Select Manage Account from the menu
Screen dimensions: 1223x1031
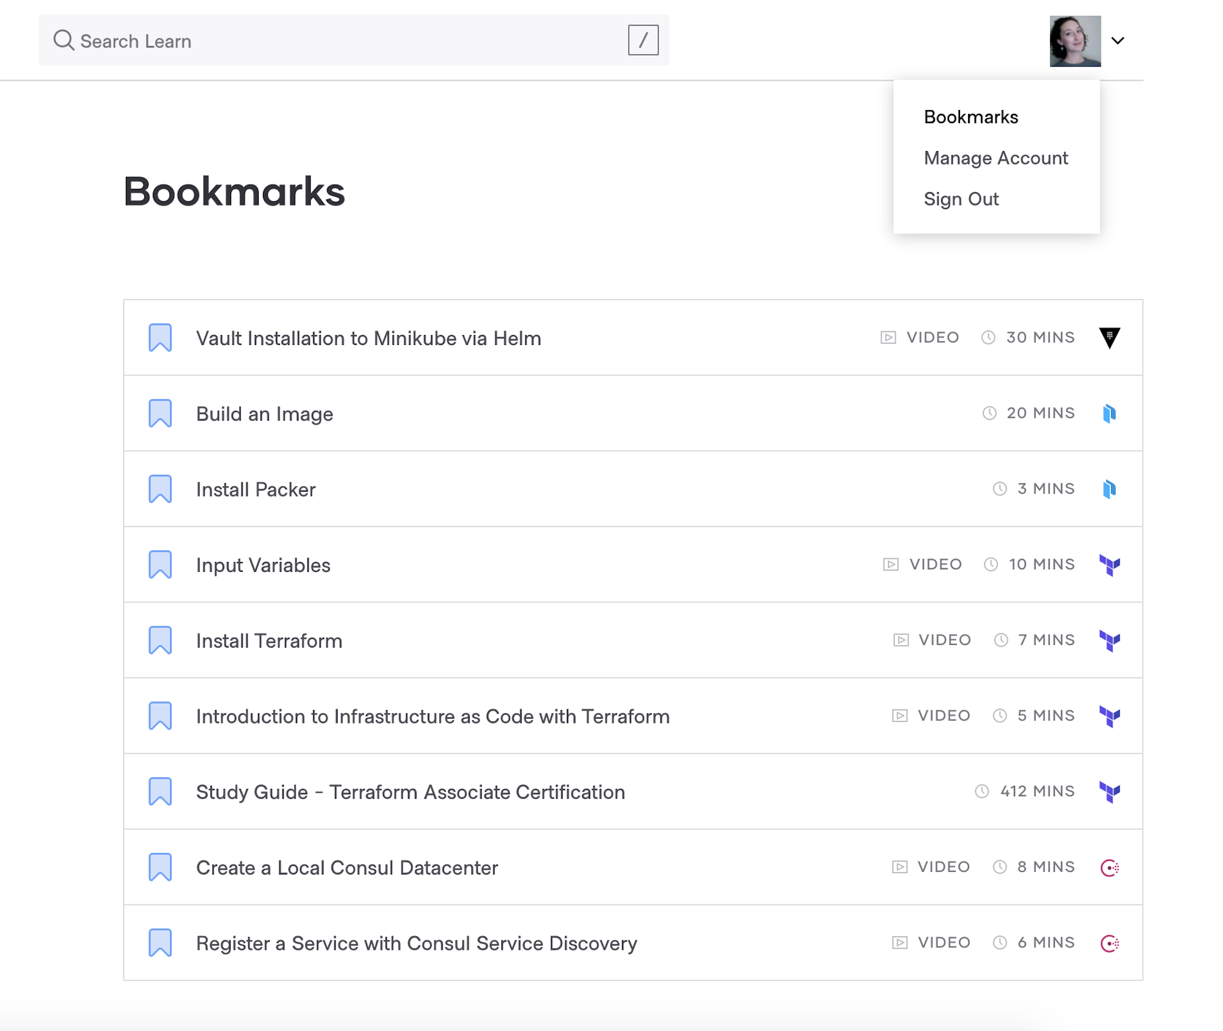996,158
